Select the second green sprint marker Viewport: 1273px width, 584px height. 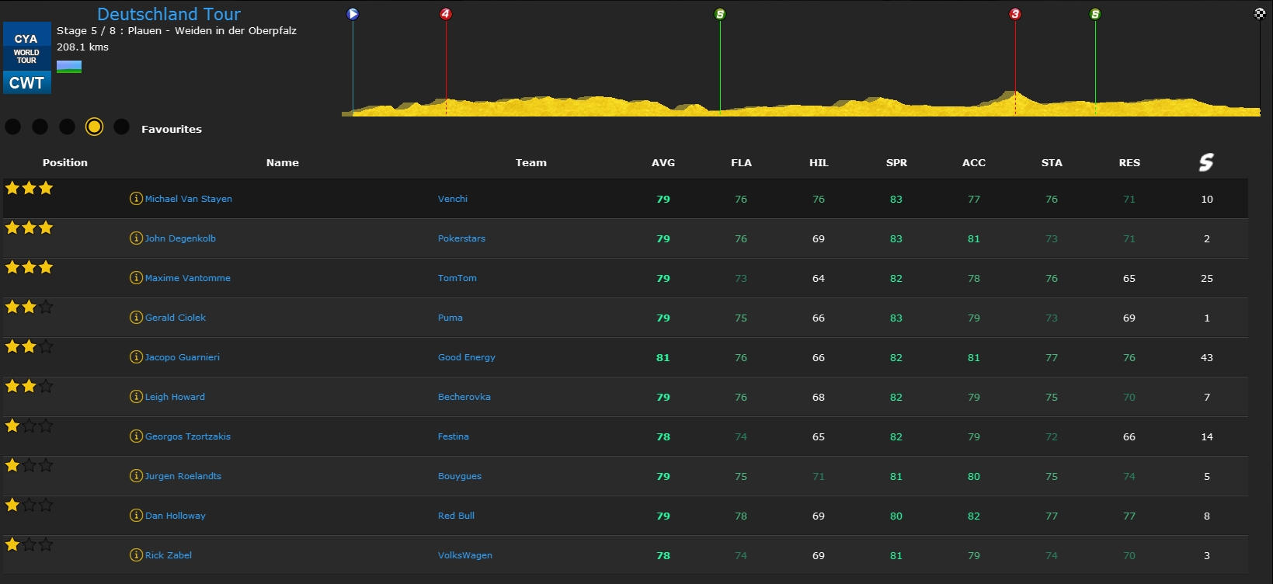point(1095,14)
